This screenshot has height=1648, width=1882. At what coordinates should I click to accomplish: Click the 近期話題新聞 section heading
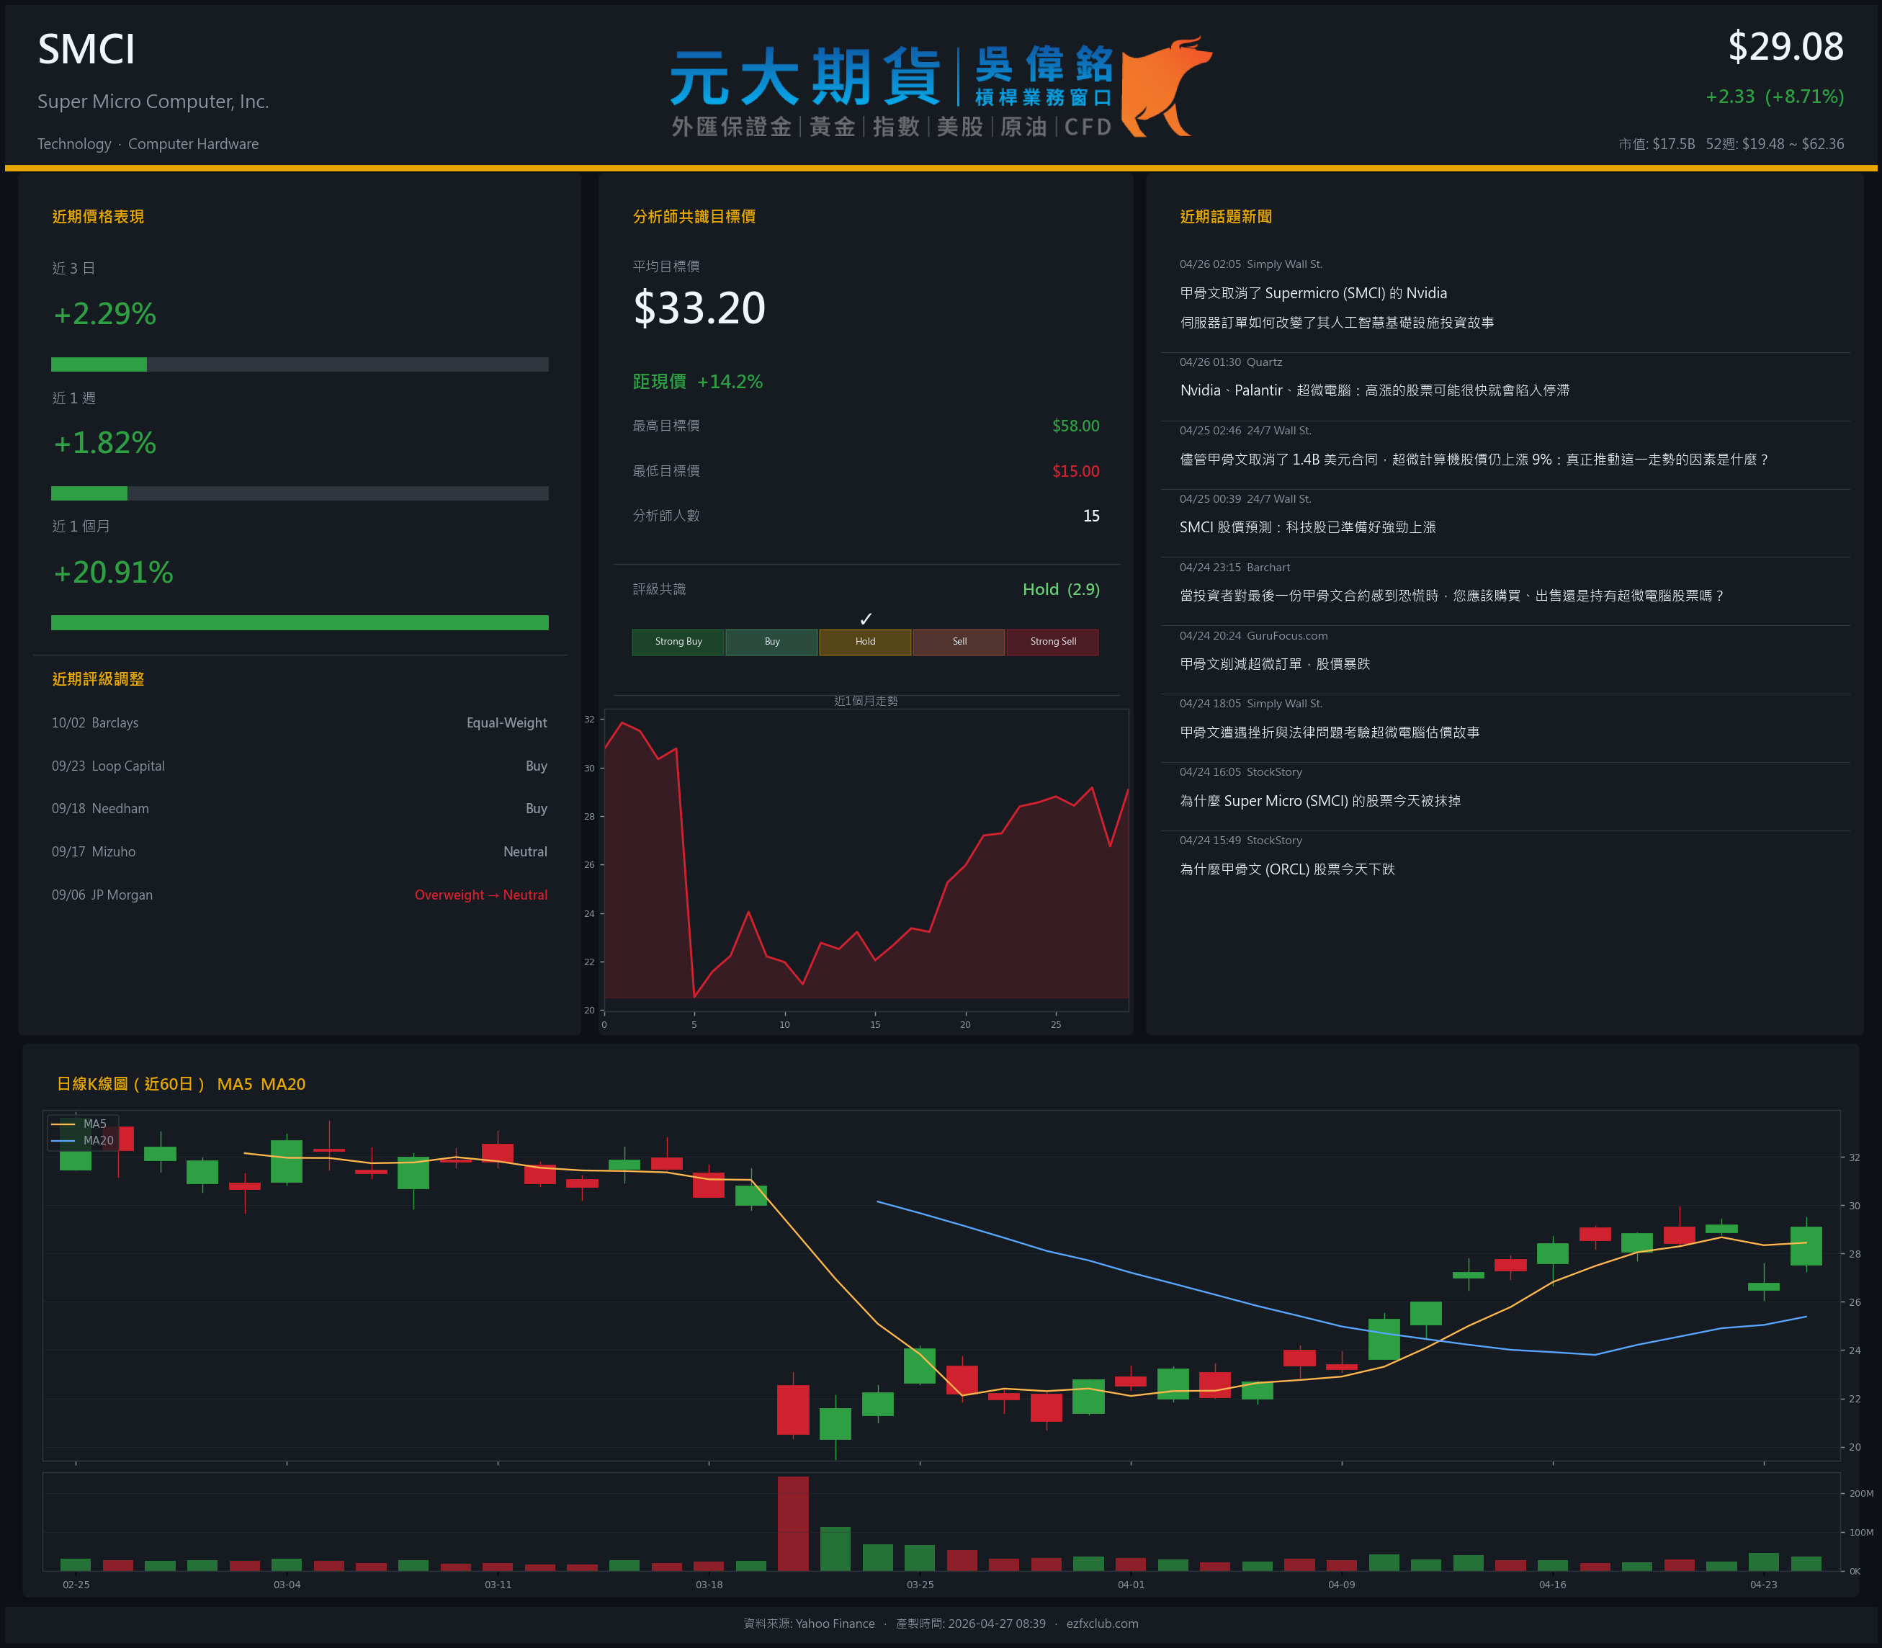click(1226, 216)
